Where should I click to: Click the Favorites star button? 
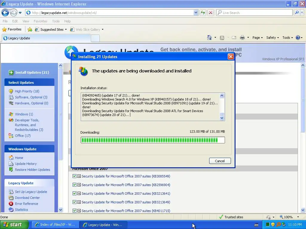pyautogui.click(x=12, y=30)
